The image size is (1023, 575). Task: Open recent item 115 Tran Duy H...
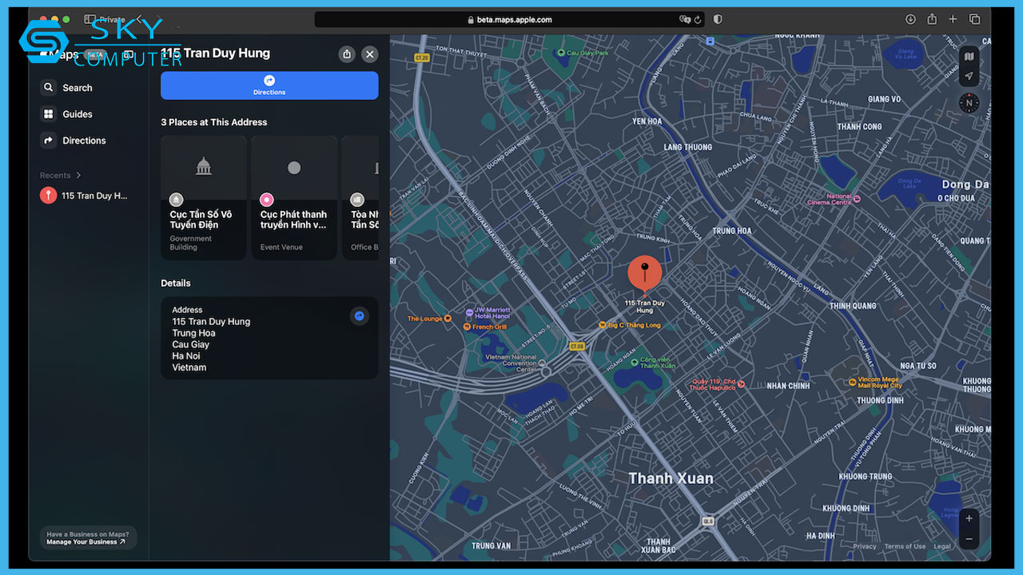coord(85,196)
